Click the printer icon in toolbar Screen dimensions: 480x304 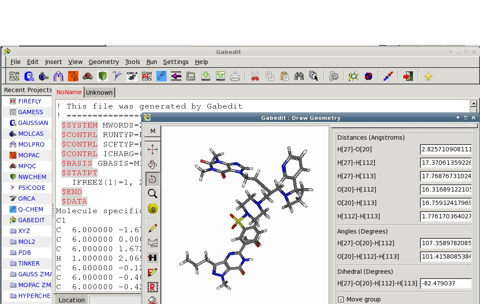tap(235, 77)
